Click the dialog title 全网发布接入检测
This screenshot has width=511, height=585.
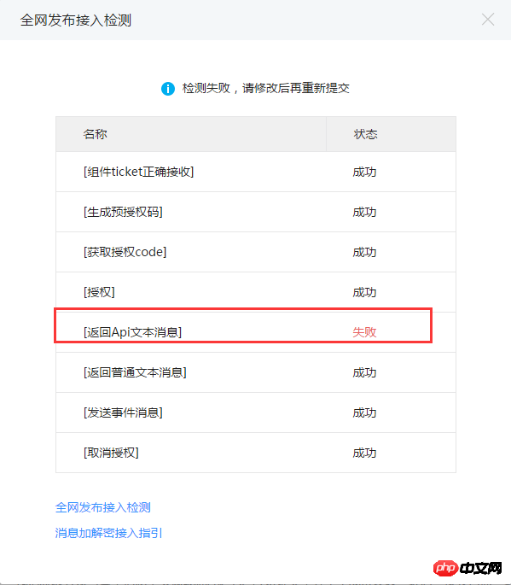click(76, 20)
